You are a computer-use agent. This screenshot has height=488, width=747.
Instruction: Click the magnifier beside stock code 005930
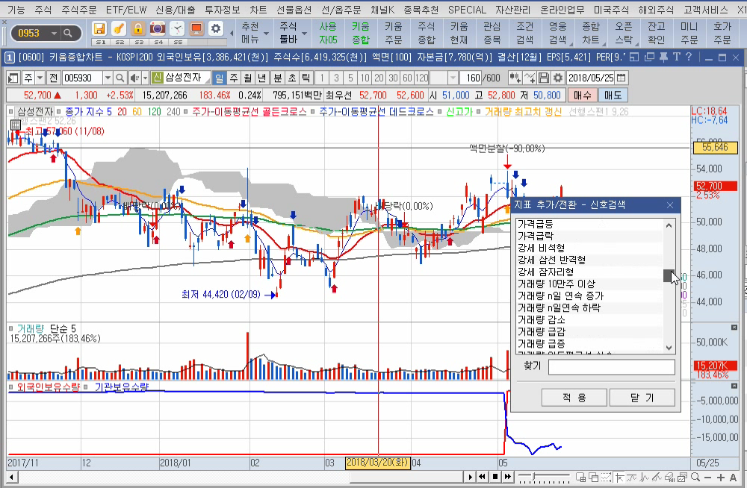[120, 78]
